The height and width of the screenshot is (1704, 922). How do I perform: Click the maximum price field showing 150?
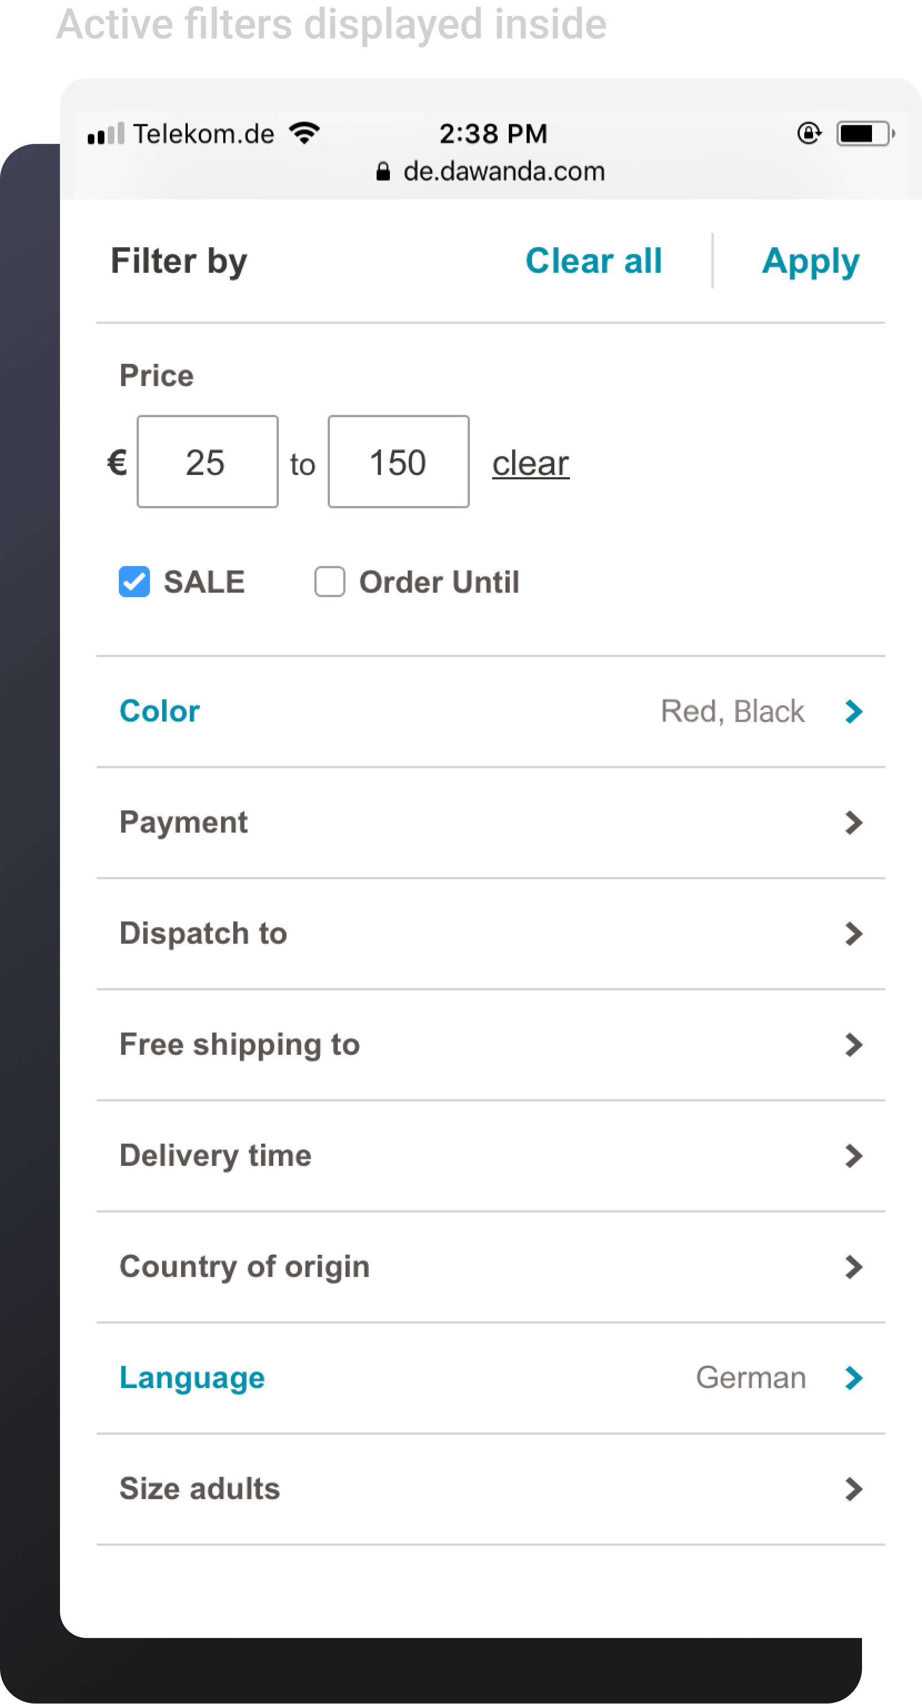(398, 462)
